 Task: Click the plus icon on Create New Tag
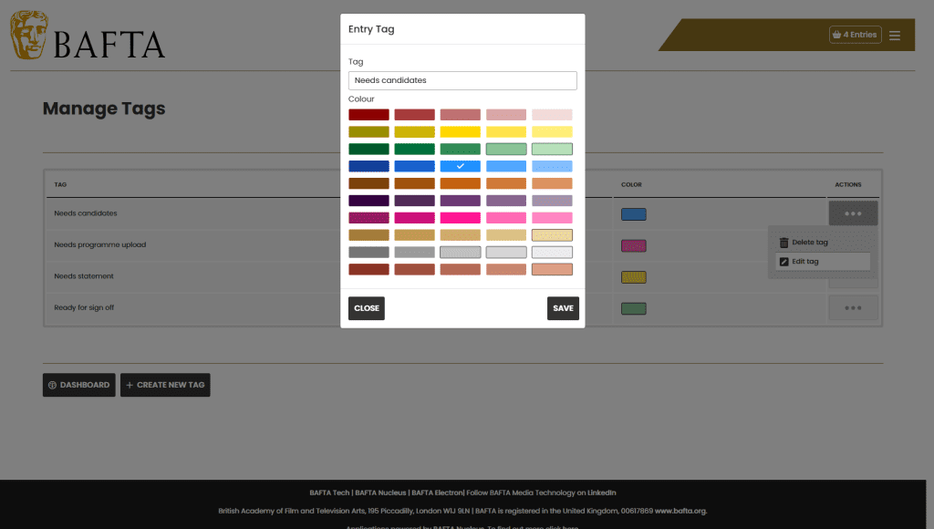point(130,386)
